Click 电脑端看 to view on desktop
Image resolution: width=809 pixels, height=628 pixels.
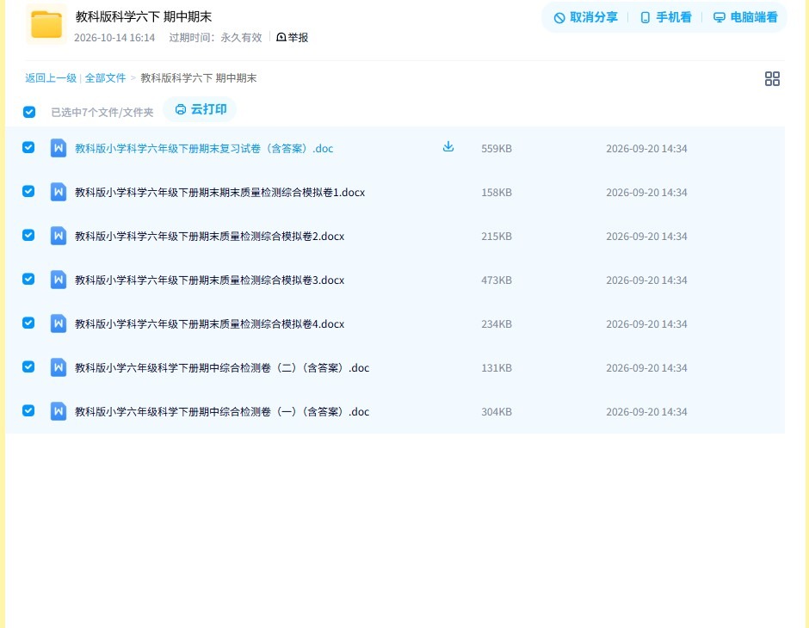tap(745, 17)
